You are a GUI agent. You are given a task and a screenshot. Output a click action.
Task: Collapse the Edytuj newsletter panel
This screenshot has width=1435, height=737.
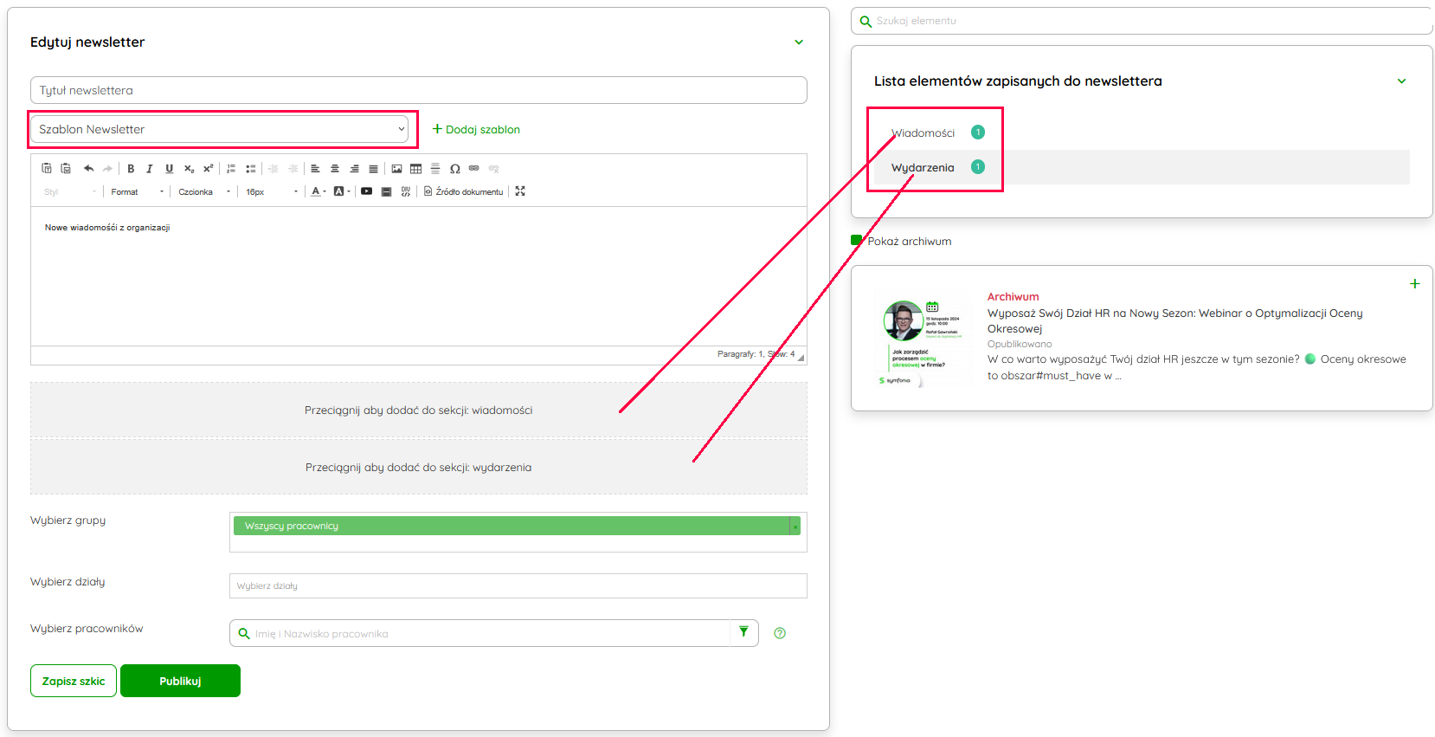pyautogui.click(x=799, y=42)
